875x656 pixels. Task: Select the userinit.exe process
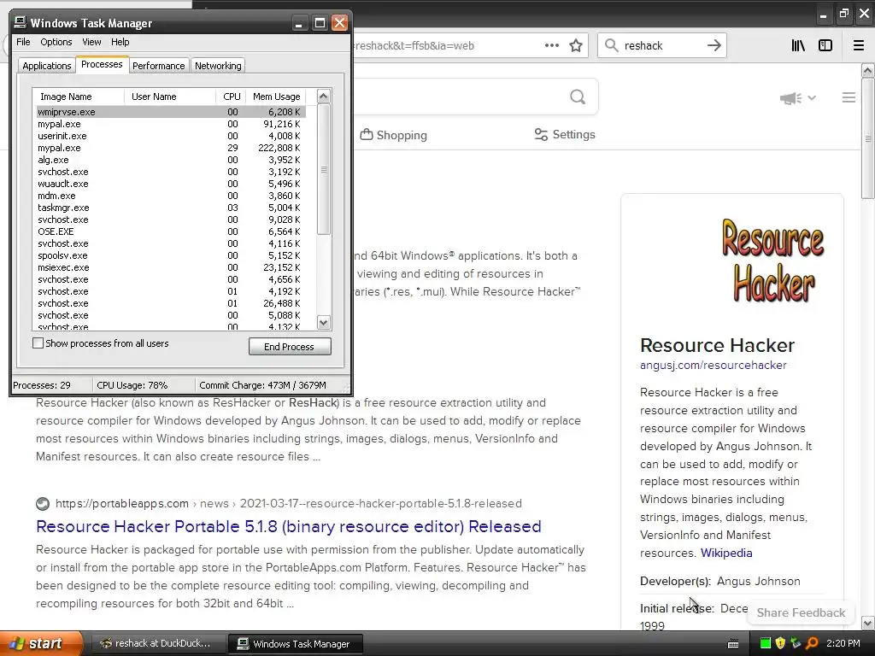pyautogui.click(x=171, y=136)
